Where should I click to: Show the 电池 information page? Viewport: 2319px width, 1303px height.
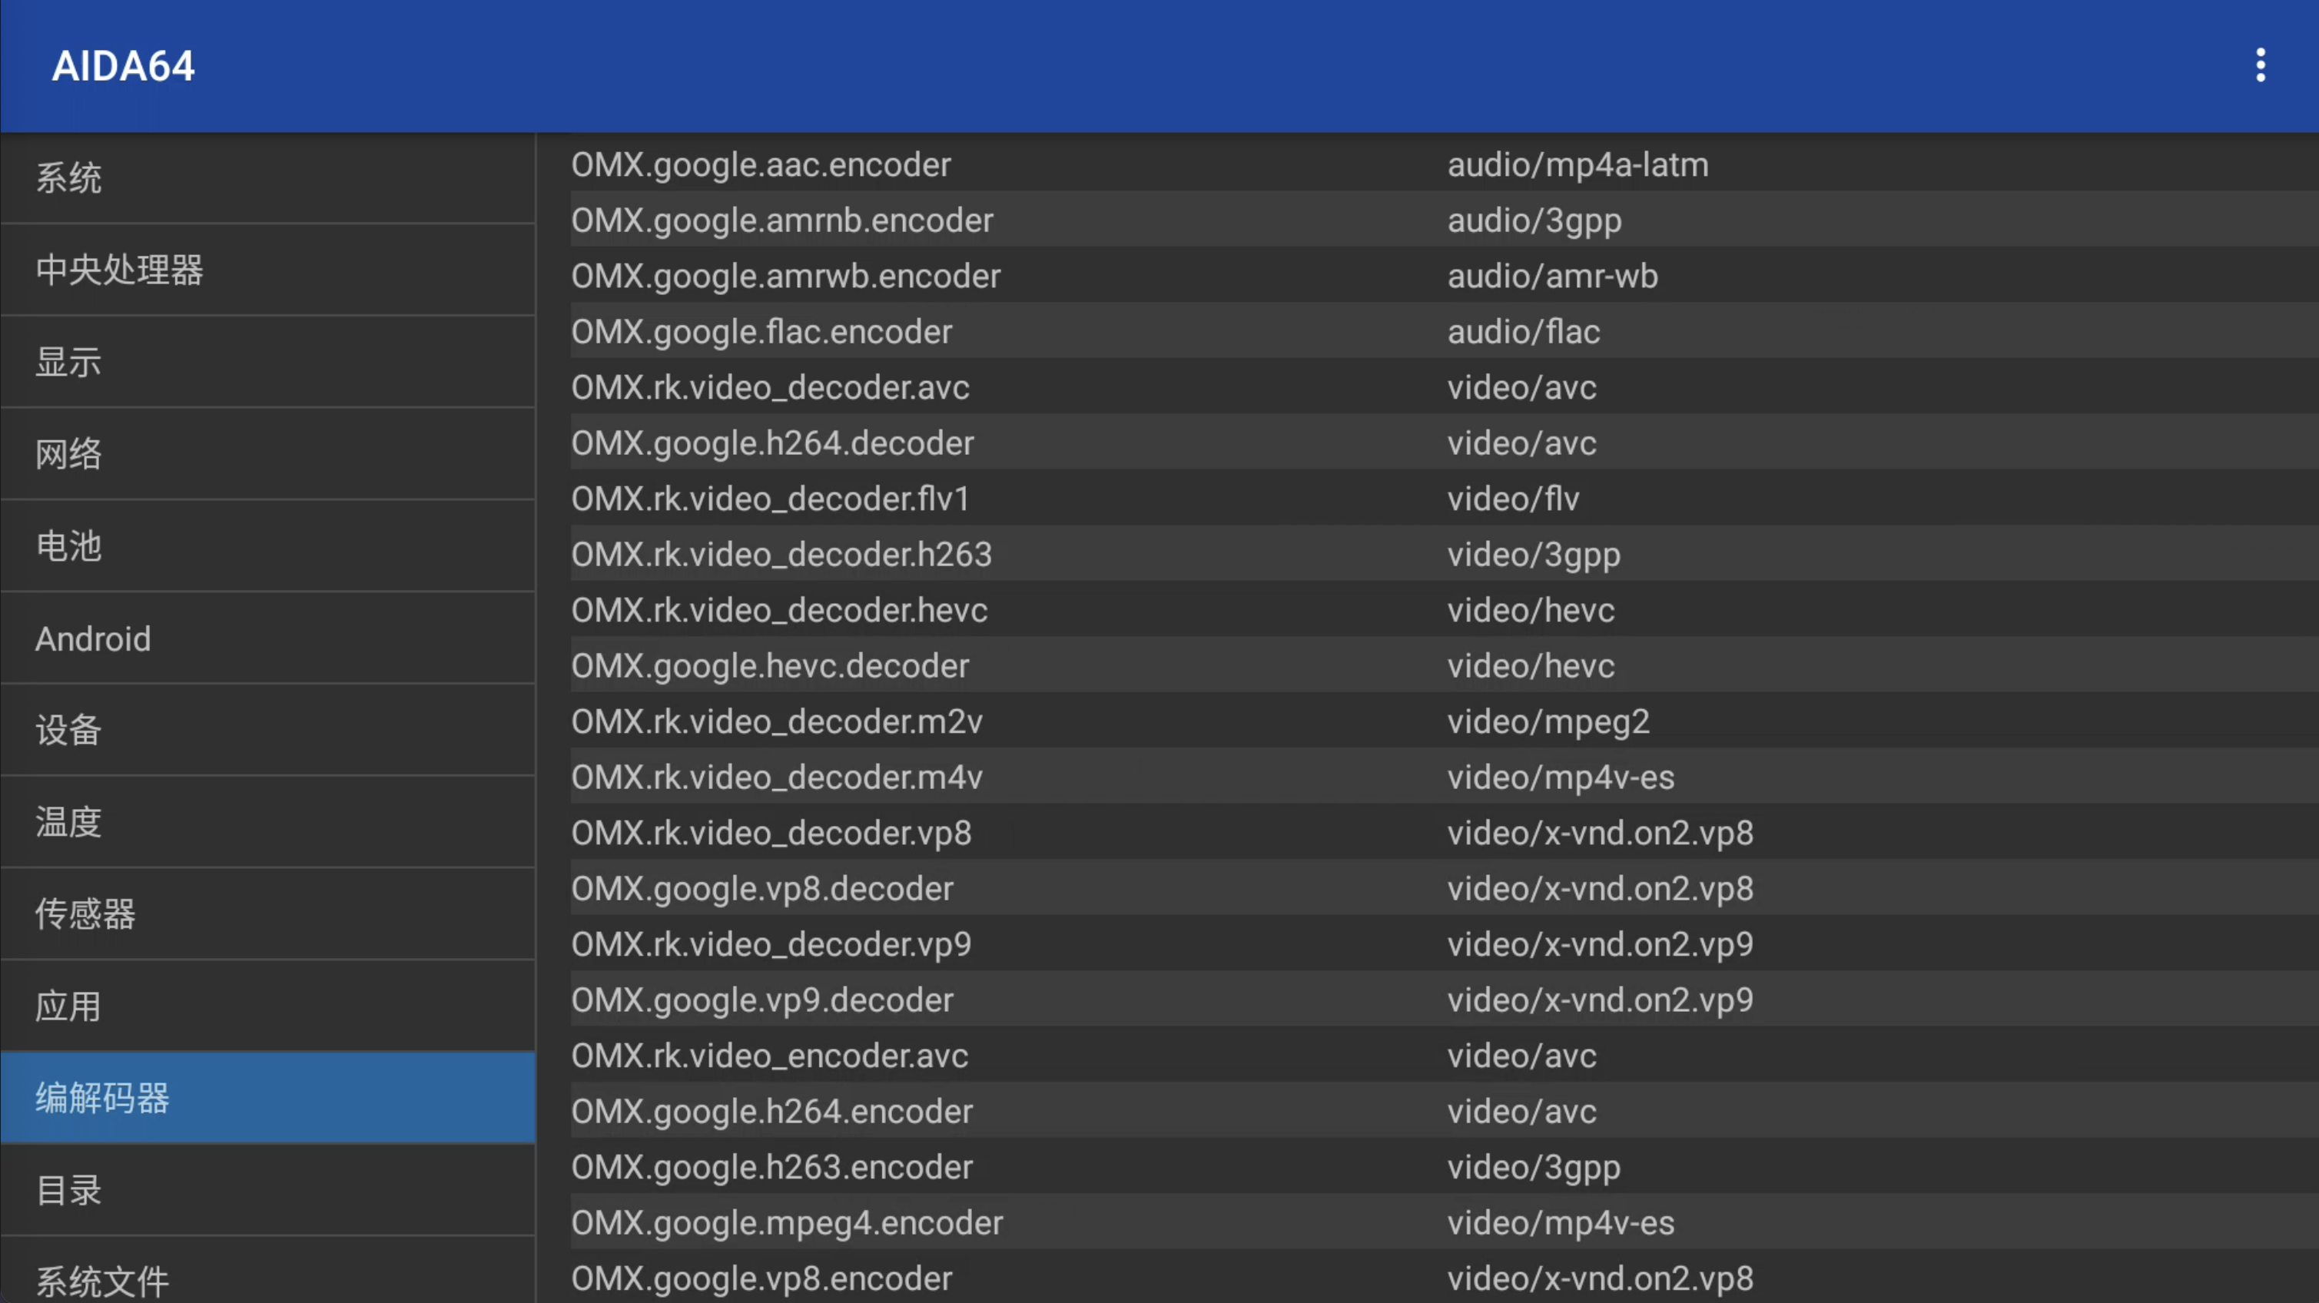point(267,546)
